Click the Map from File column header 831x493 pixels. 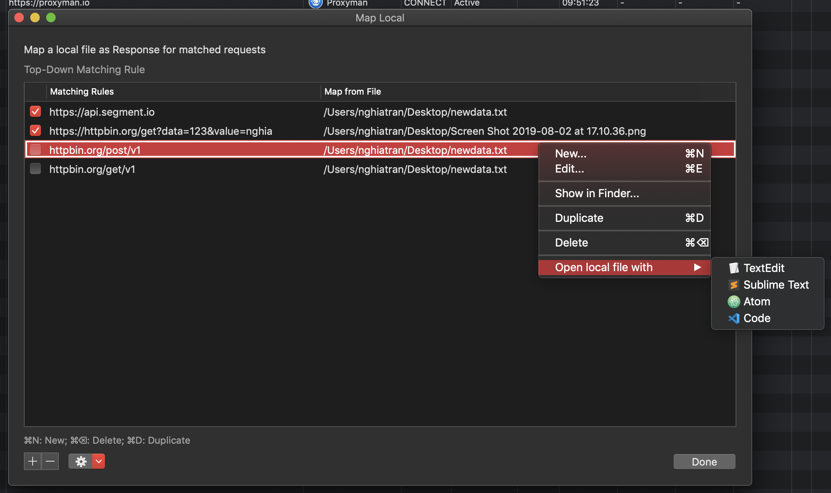[353, 91]
